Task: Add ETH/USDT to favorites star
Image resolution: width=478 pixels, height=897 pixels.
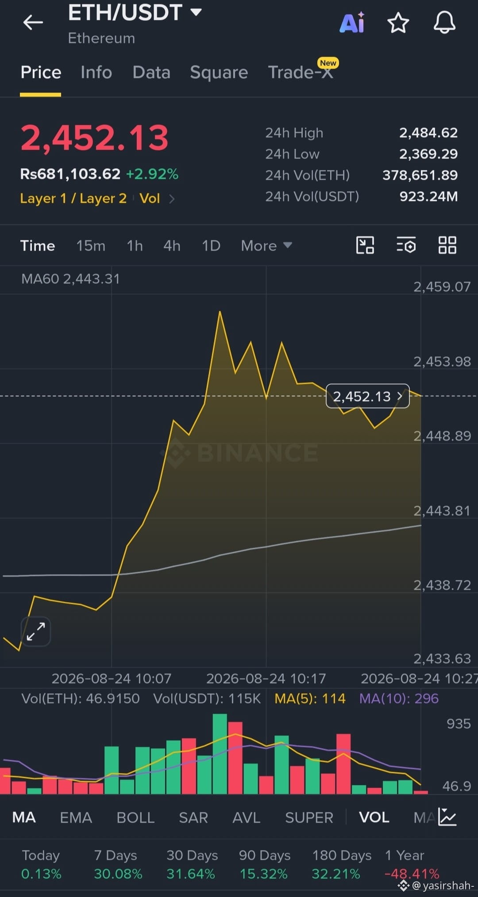Action: point(398,23)
